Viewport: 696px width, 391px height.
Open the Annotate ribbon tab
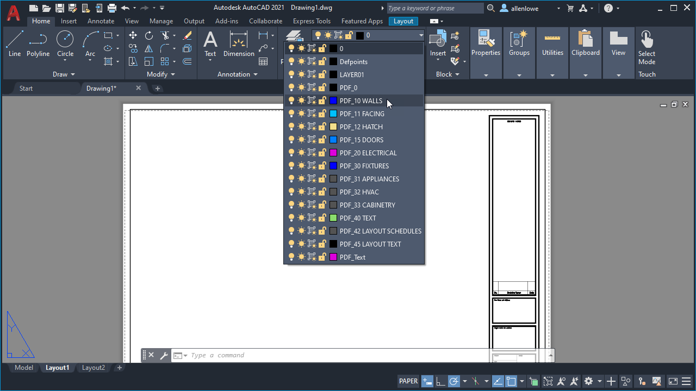[x=101, y=21]
